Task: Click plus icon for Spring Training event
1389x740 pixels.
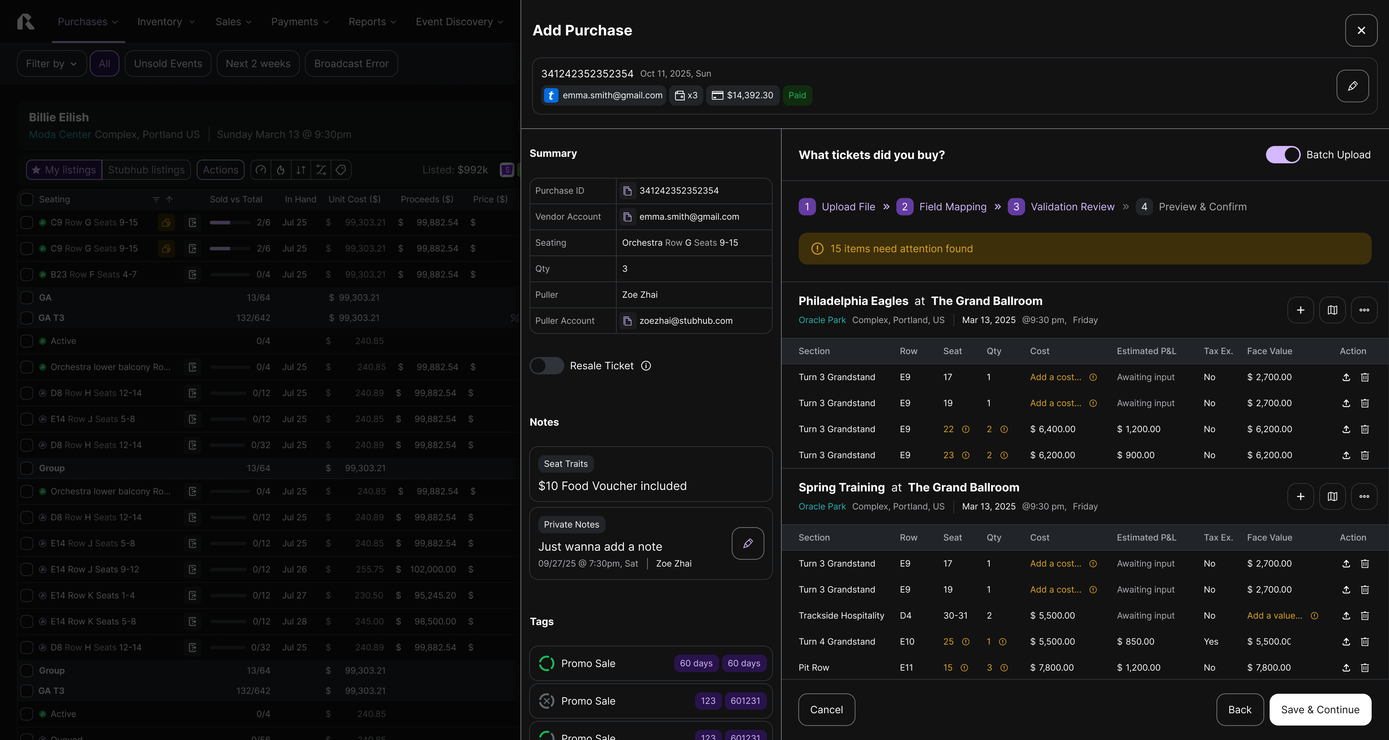Action: coord(1300,496)
